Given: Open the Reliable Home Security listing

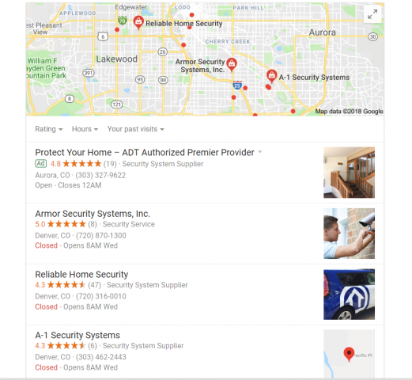Looking at the screenshot, I should pyautogui.click(x=81, y=275).
